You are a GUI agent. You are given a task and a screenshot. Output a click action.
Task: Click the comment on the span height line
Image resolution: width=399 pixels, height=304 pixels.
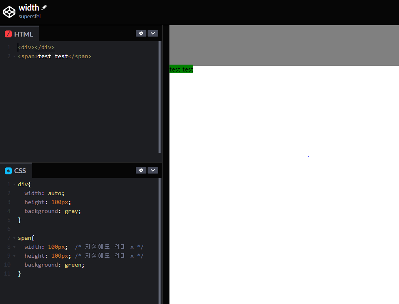pyautogui.click(x=109, y=256)
